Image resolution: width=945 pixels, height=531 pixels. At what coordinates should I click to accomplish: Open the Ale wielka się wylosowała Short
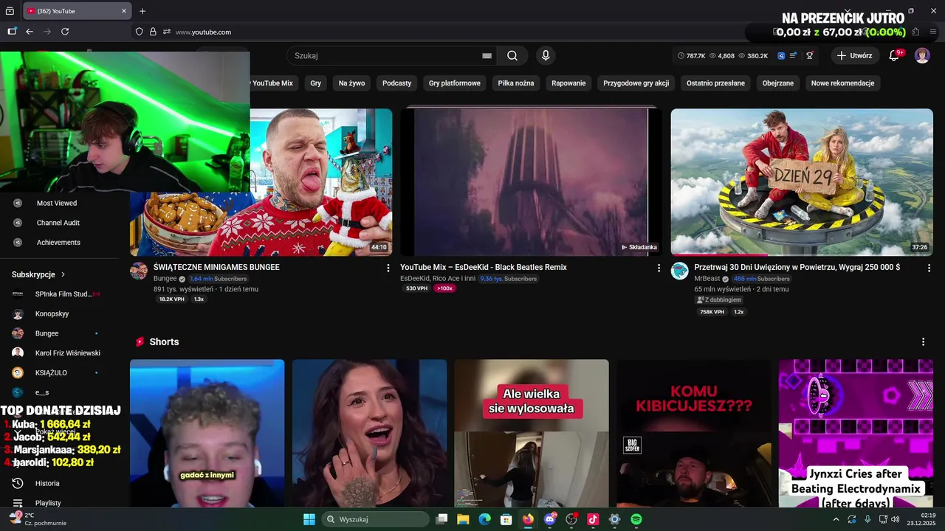[x=532, y=434]
